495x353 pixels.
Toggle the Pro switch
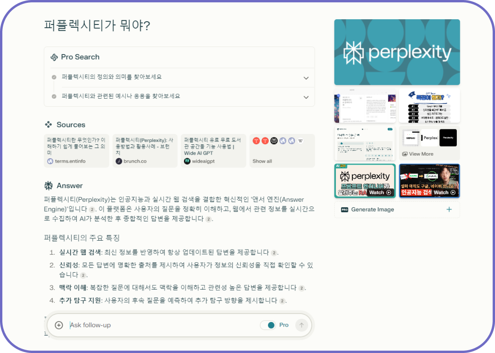(x=268, y=325)
